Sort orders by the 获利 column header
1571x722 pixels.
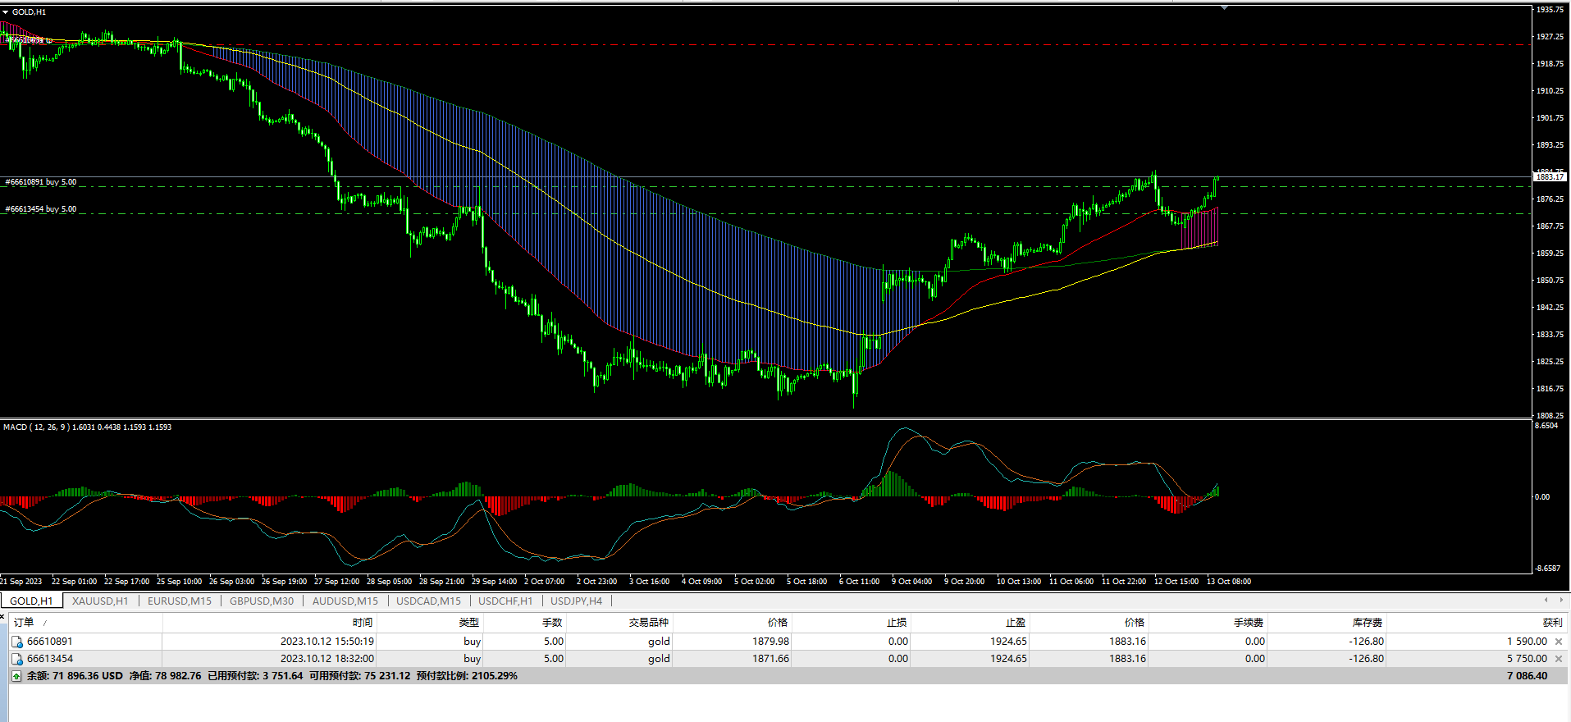pos(1552,623)
